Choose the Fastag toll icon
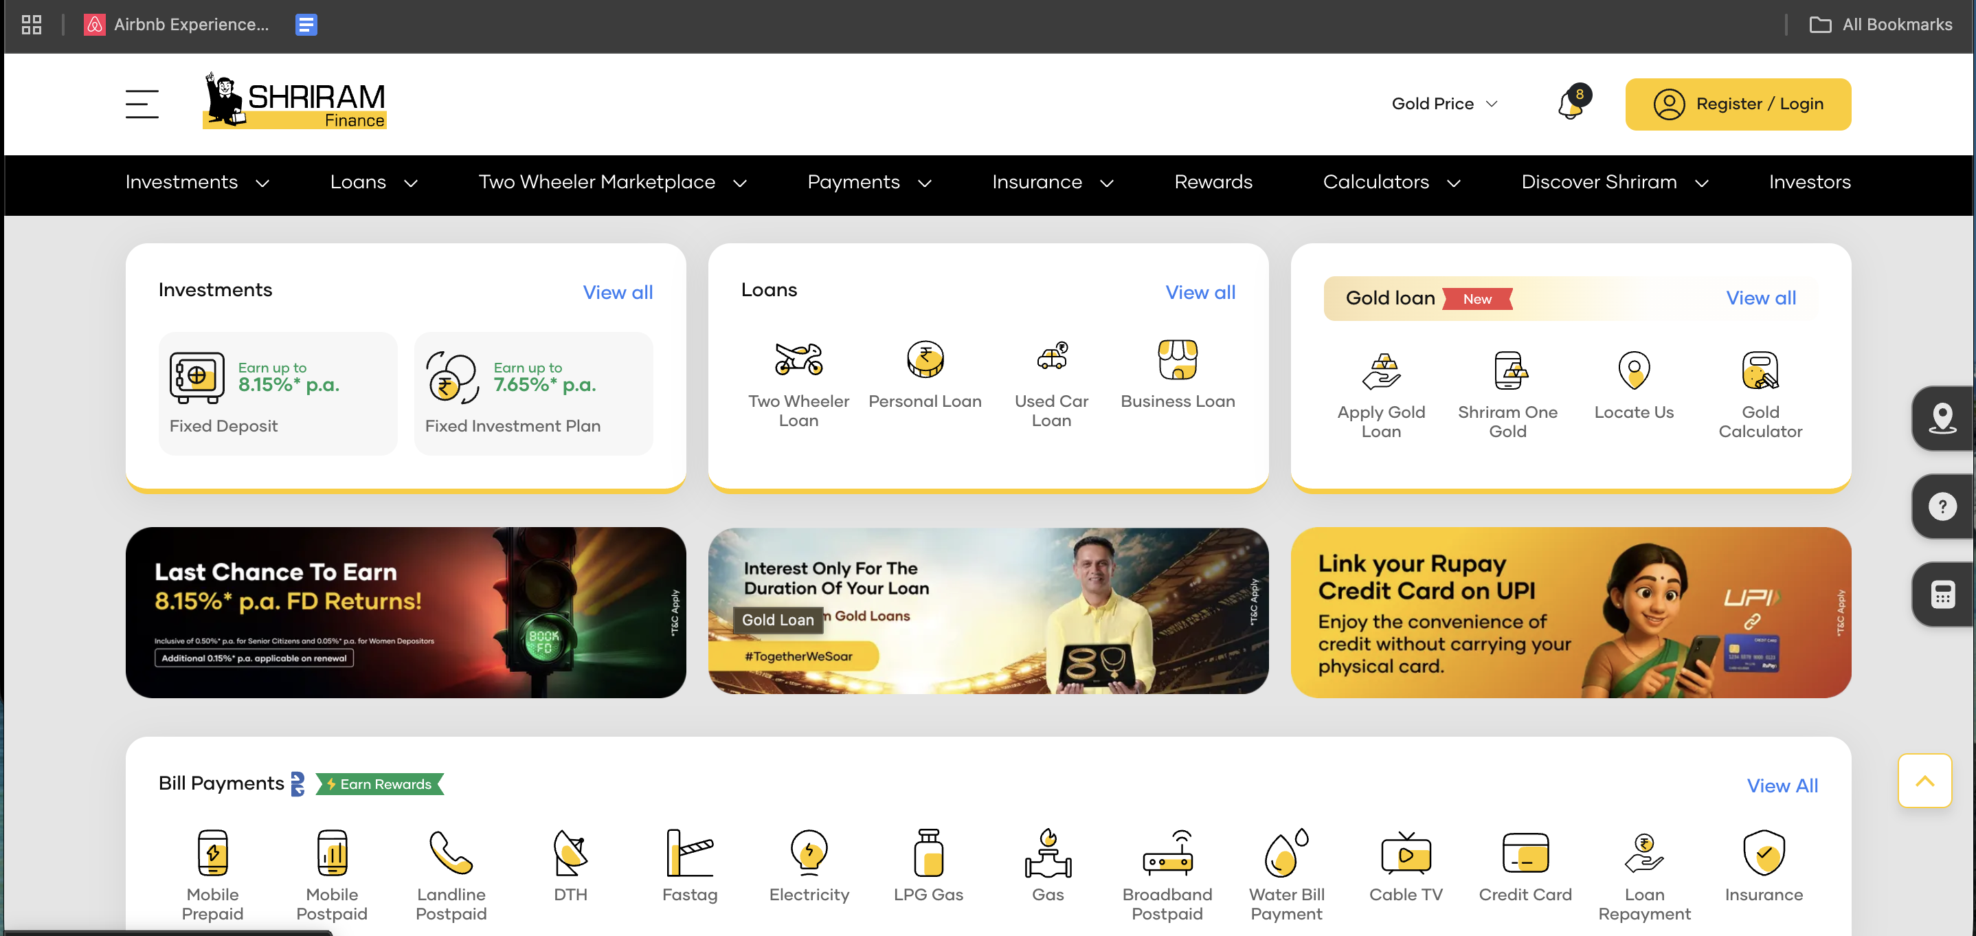The image size is (1976, 936). click(690, 852)
